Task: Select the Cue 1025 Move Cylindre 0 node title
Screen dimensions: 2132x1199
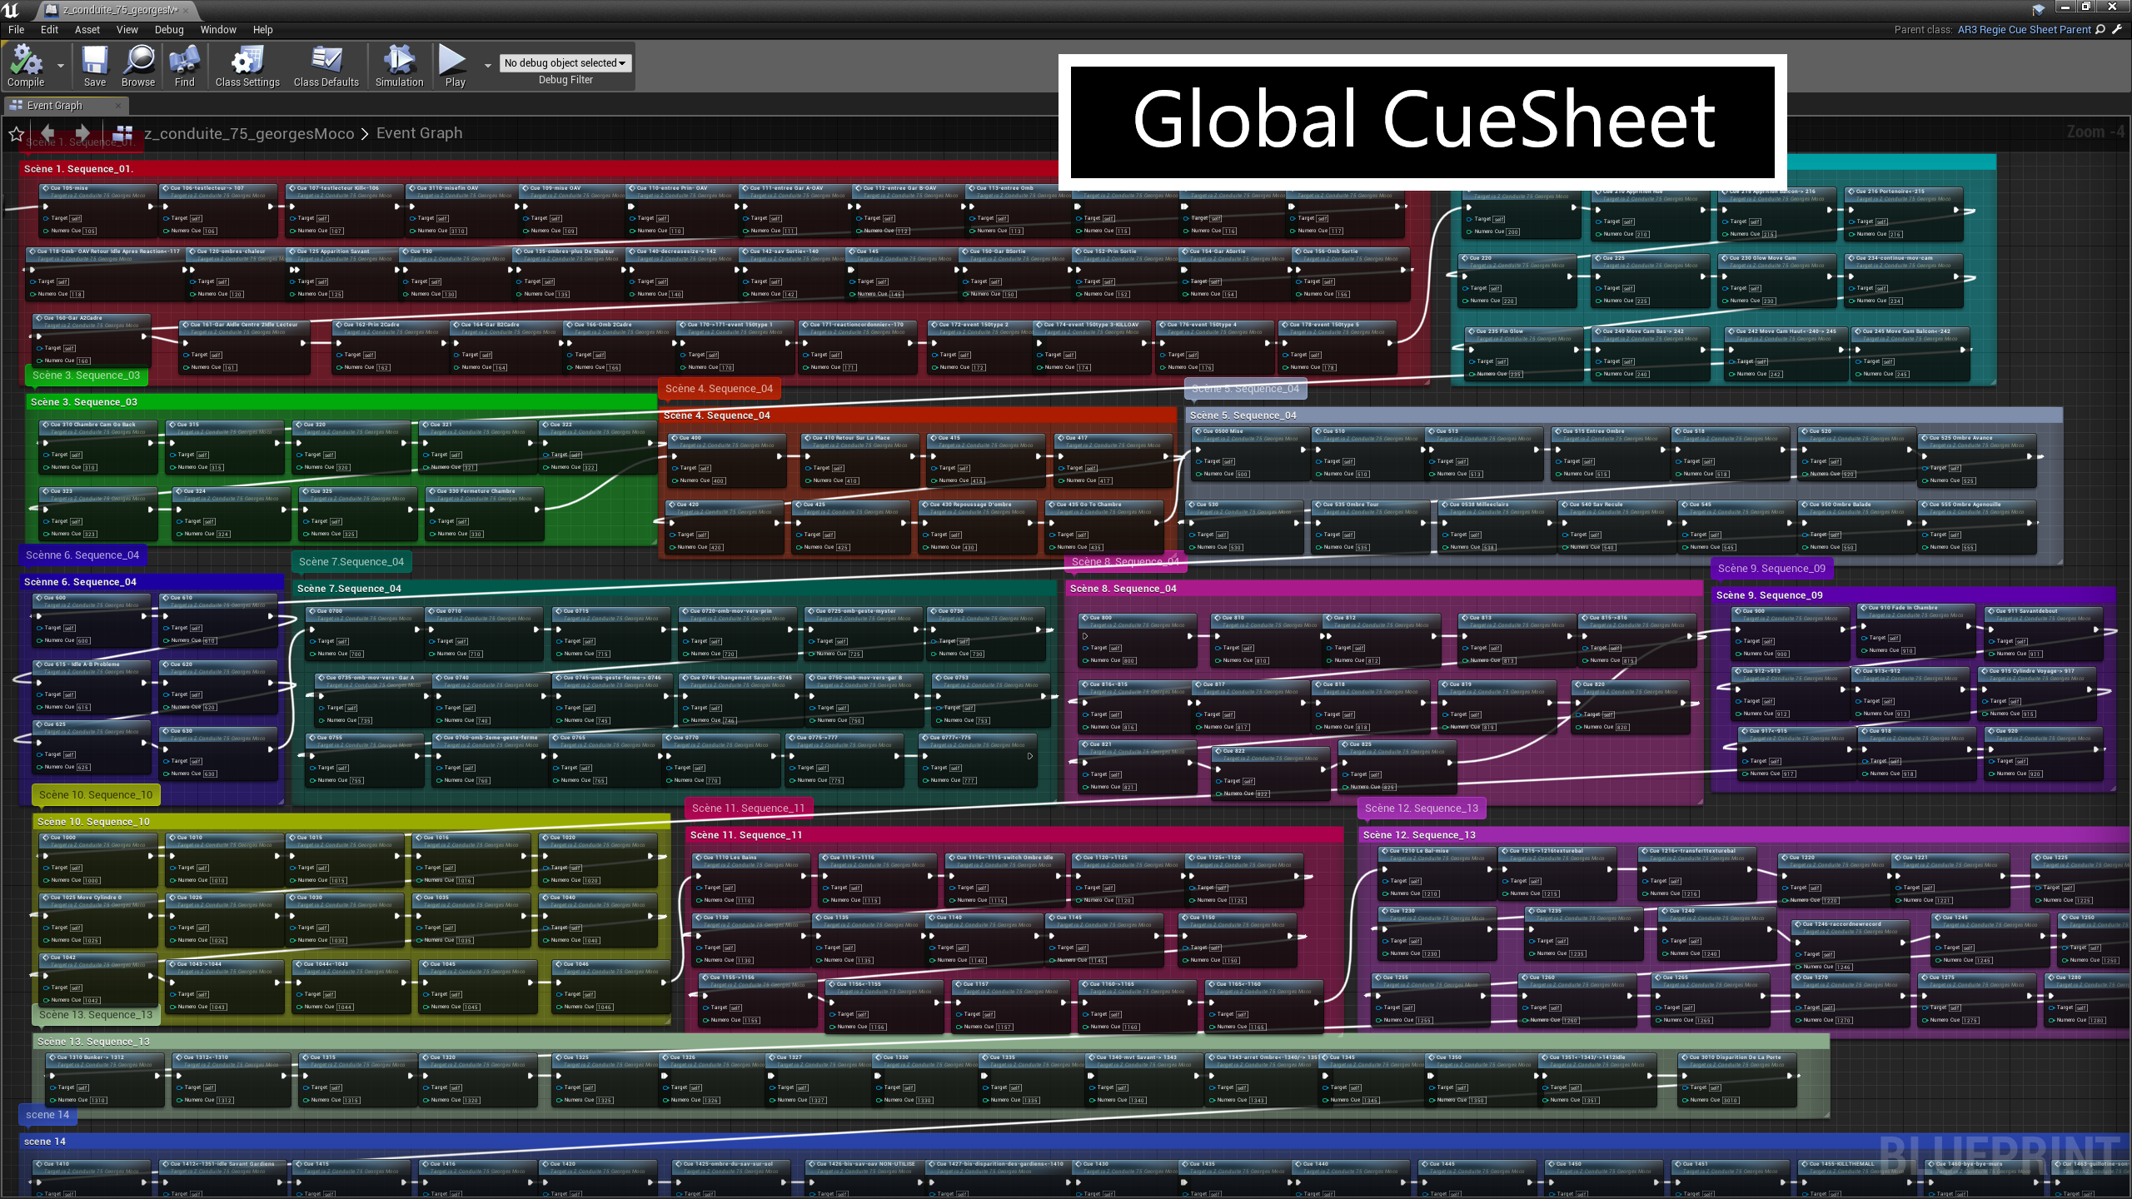Action: coord(85,897)
